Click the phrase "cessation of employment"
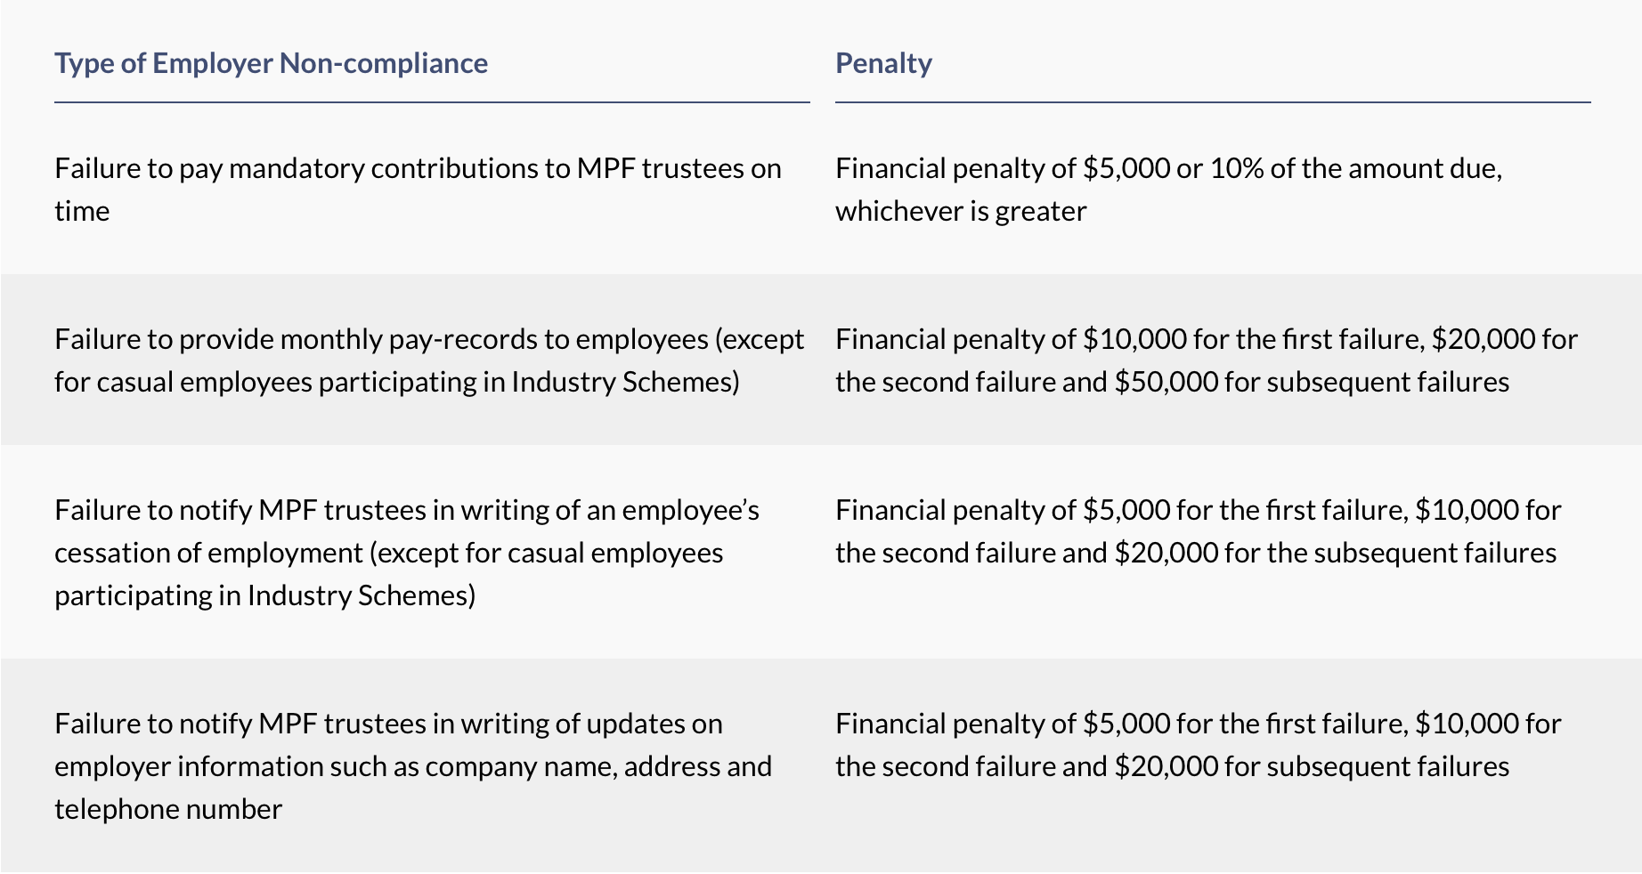1642x874 pixels. point(207,553)
